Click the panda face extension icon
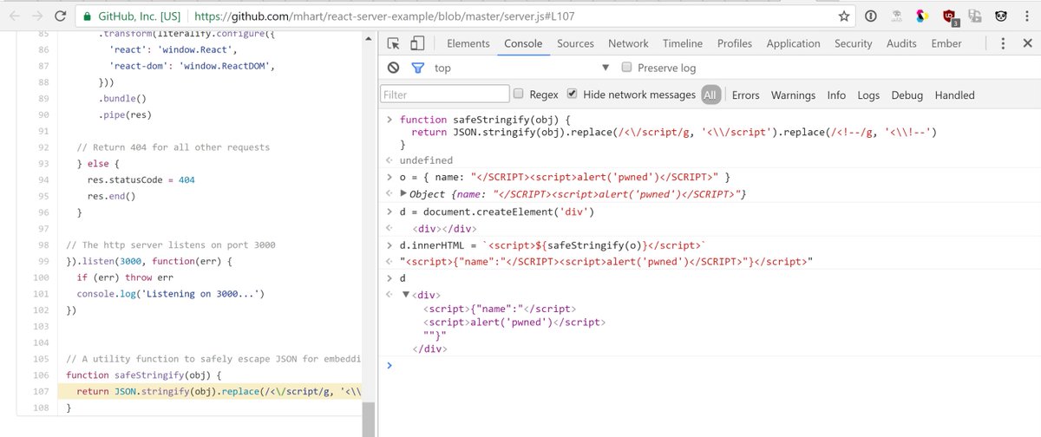1041x437 pixels. 1000,16
